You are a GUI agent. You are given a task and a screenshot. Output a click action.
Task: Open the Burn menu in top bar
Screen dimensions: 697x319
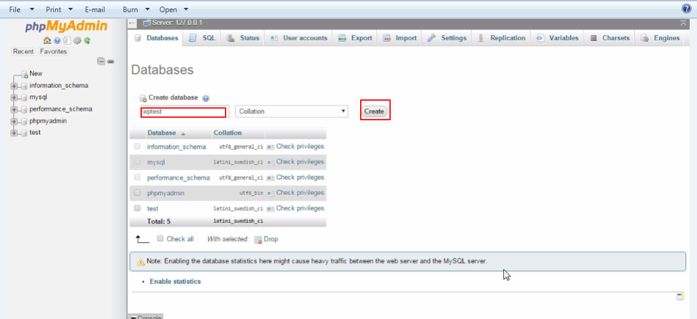coord(135,10)
